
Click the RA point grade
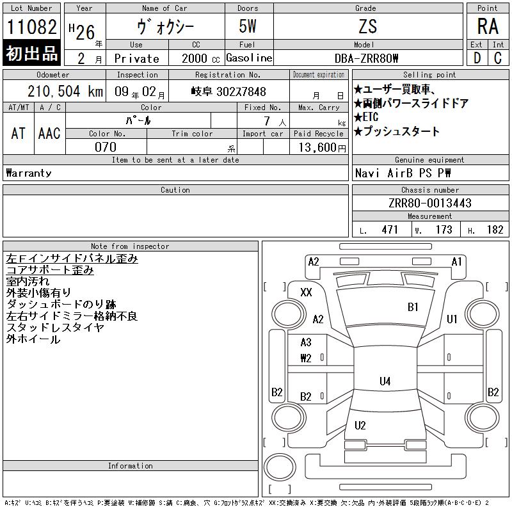[x=488, y=26]
